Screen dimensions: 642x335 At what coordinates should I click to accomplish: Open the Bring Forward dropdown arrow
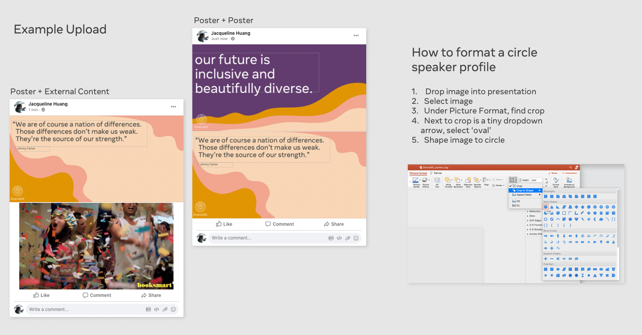coord(452,180)
